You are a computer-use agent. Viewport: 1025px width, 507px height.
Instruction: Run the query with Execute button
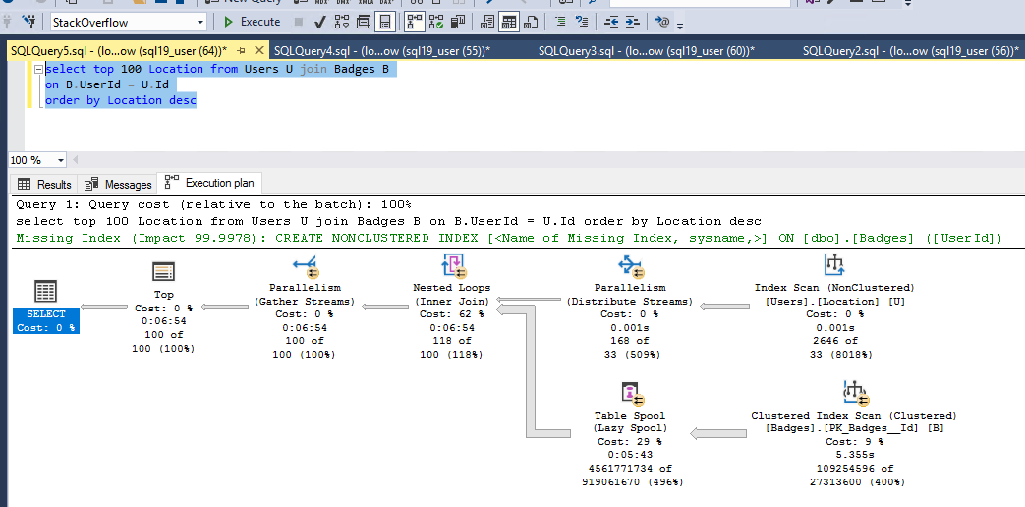[x=253, y=23]
